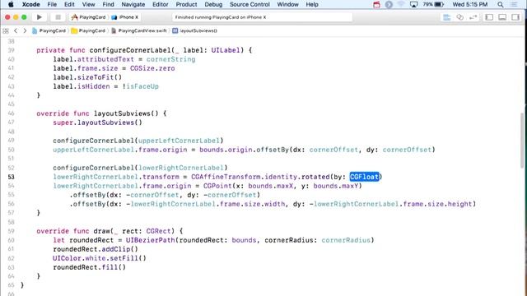Click line number 53 in gutter
This screenshot has width=527, height=296.
tap(11, 177)
